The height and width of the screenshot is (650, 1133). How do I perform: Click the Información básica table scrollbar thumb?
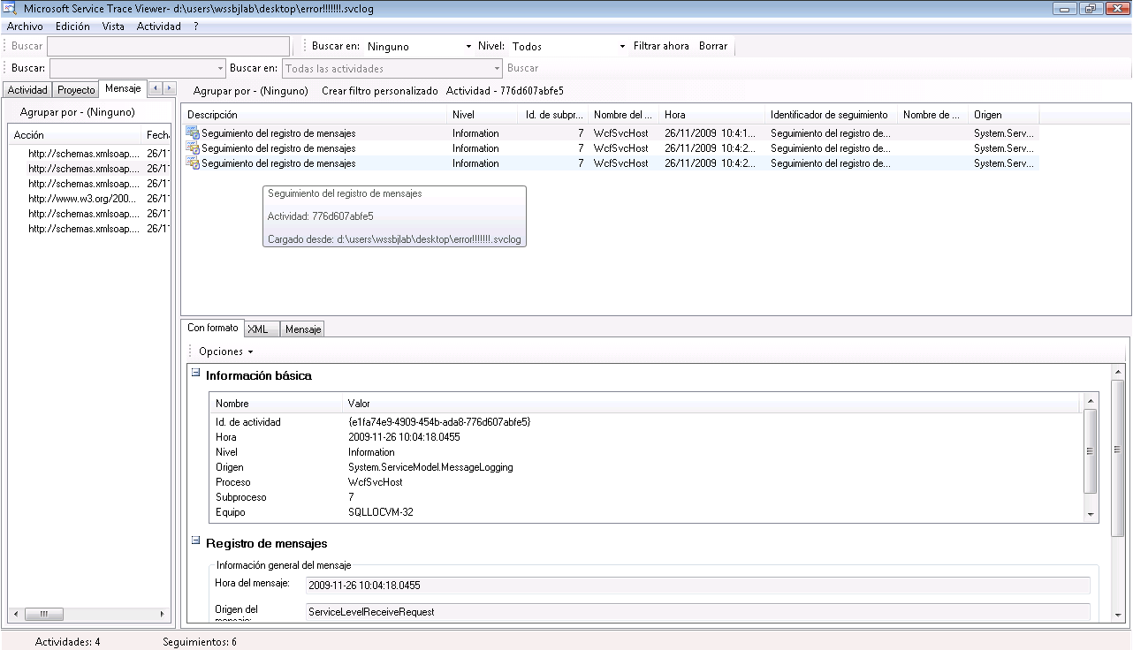click(1091, 450)
